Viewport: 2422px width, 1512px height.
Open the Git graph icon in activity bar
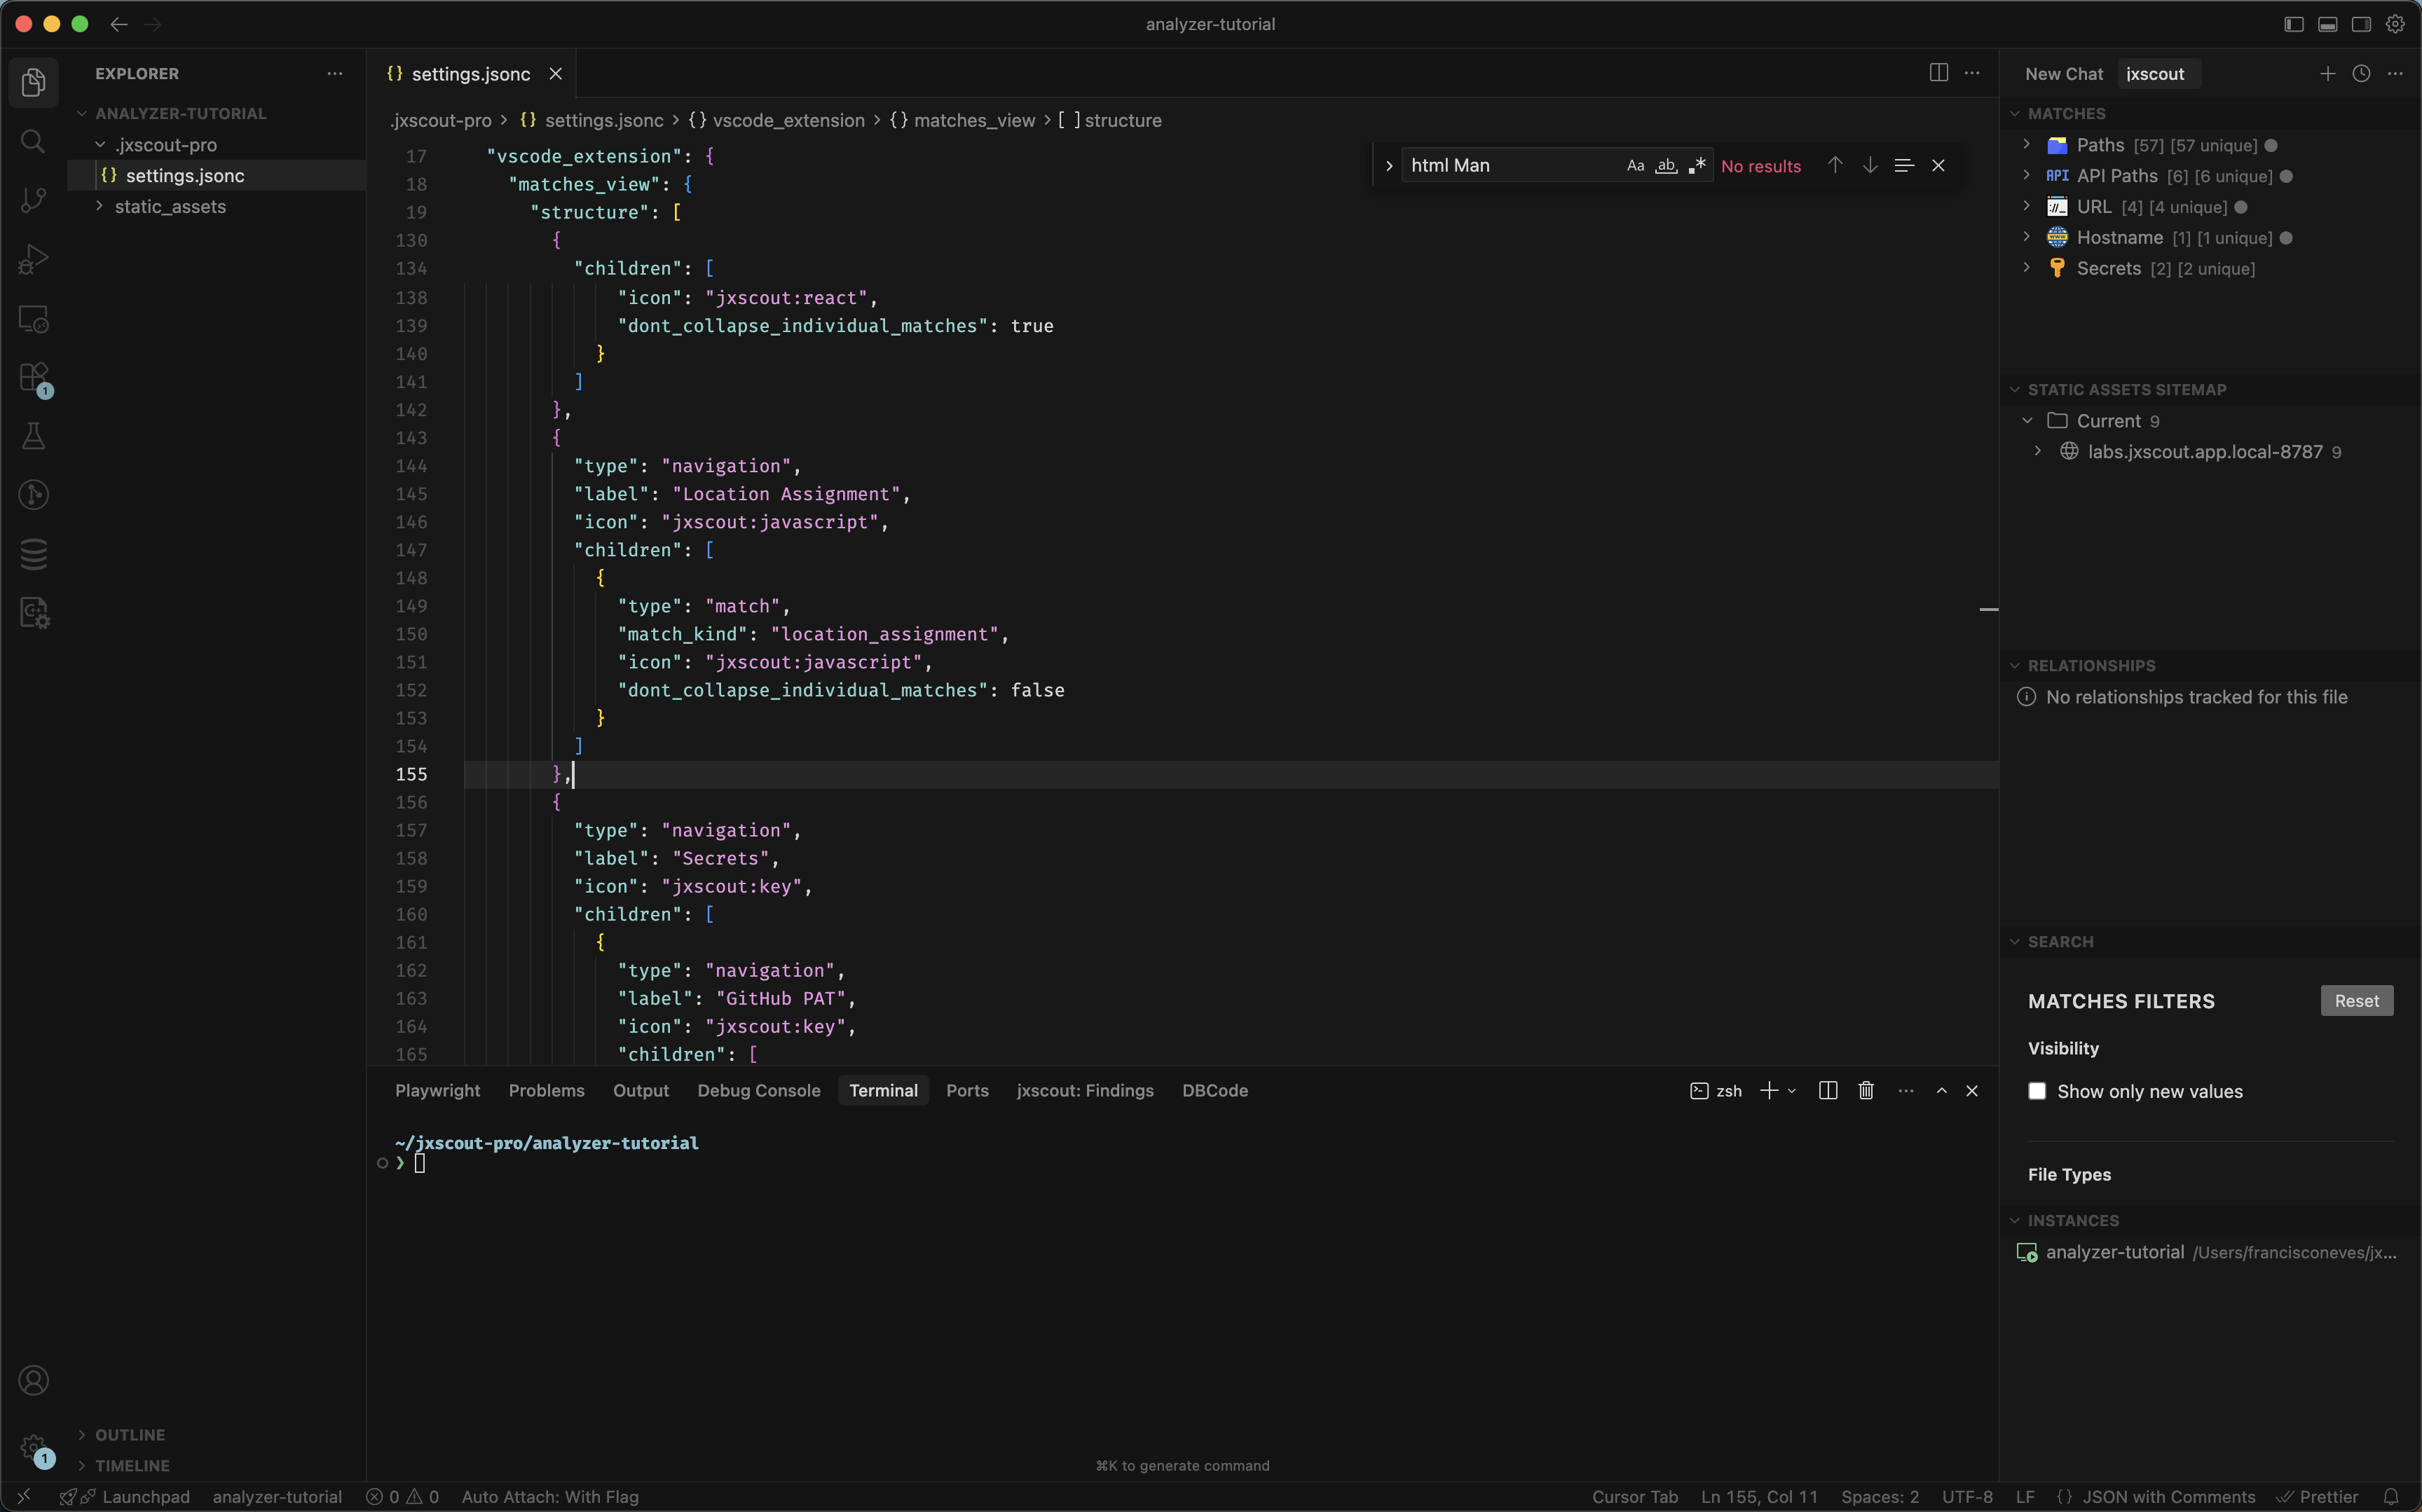coord(33,495)
